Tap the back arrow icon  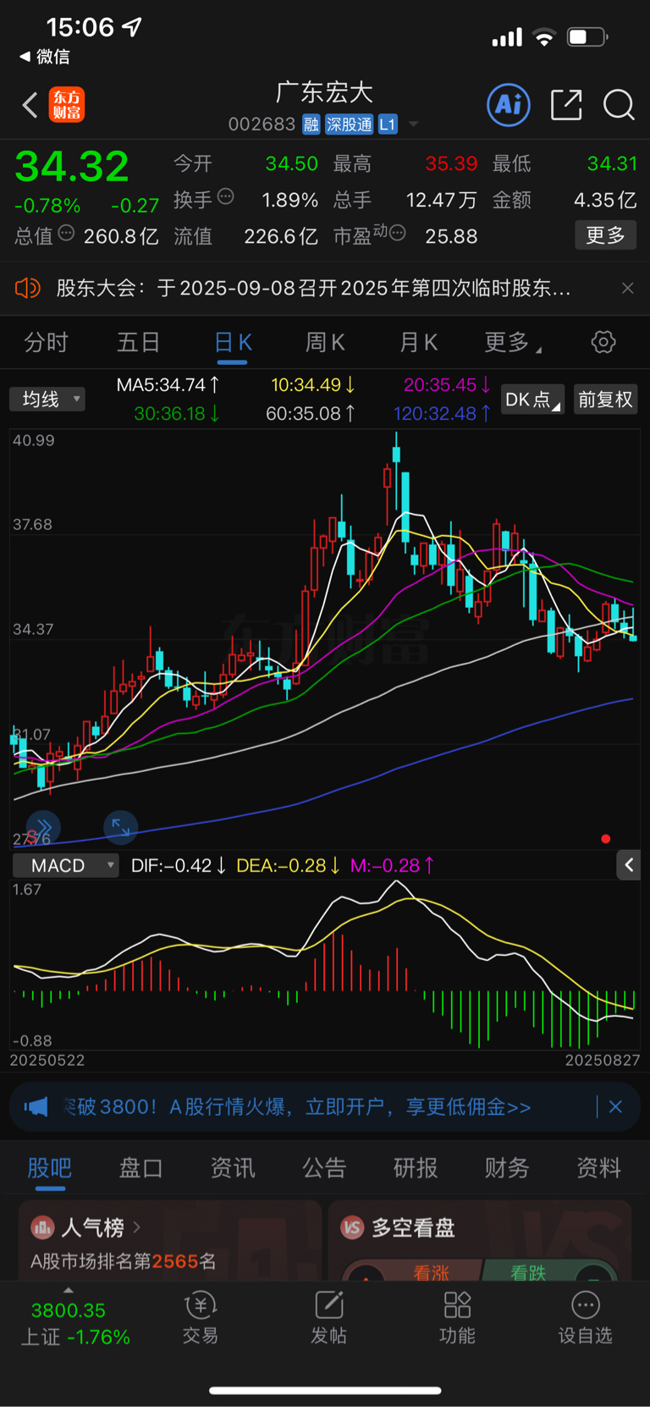click(30, 105)
